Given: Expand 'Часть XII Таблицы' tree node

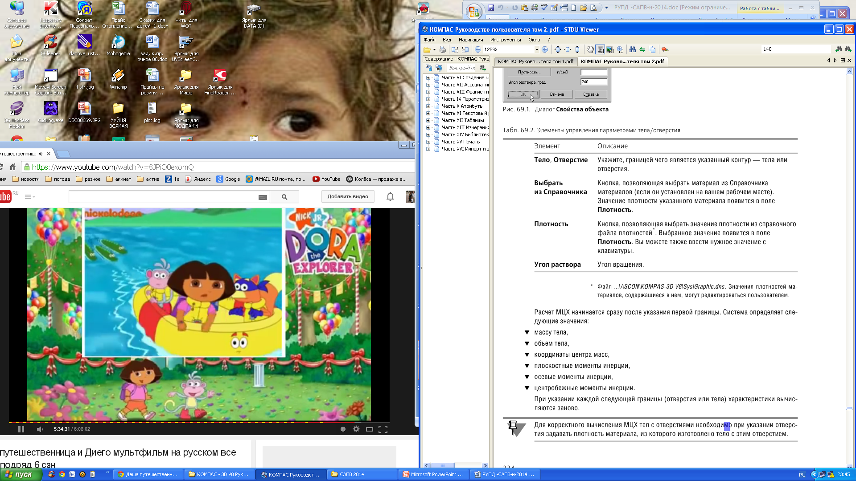Looking at the screenshot, I should pyautogui.click(x=428, y=120).
